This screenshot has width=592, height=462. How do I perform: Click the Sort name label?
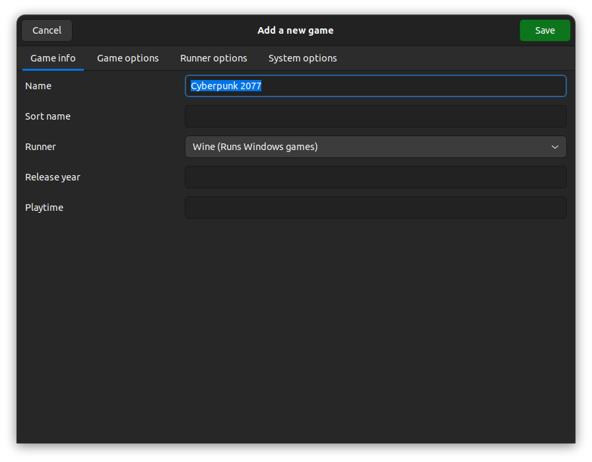(48, 116)
